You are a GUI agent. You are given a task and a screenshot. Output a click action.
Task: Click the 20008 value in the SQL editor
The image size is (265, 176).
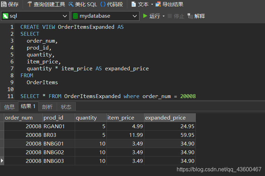tap(188, 96)
